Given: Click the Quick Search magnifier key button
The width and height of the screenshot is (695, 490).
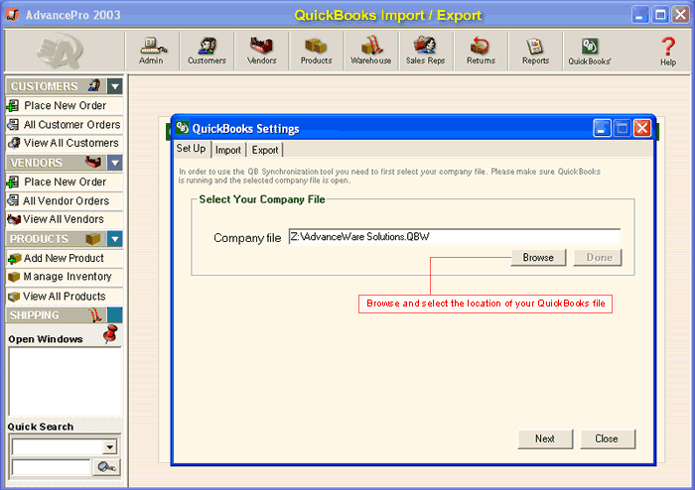Looking at the screenshot, I should [x=106, y=467].
